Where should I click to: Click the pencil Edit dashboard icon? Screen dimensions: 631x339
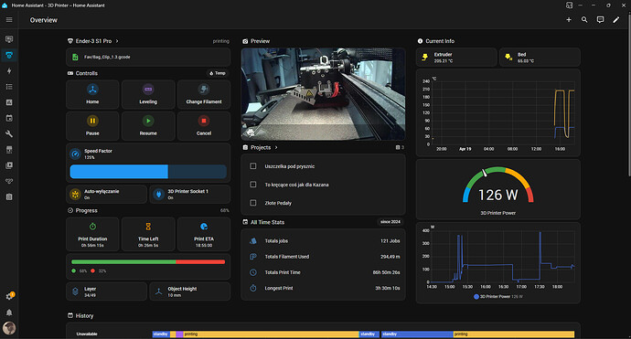click(616, 20)
